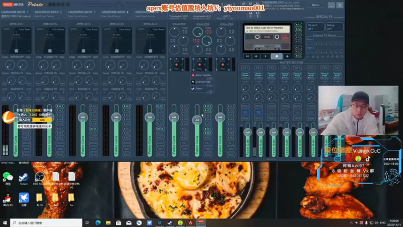The width and height of the screenshot is (403, 227).
Task: Start recording with the cassette record button
Action: (x=287, y=56)
